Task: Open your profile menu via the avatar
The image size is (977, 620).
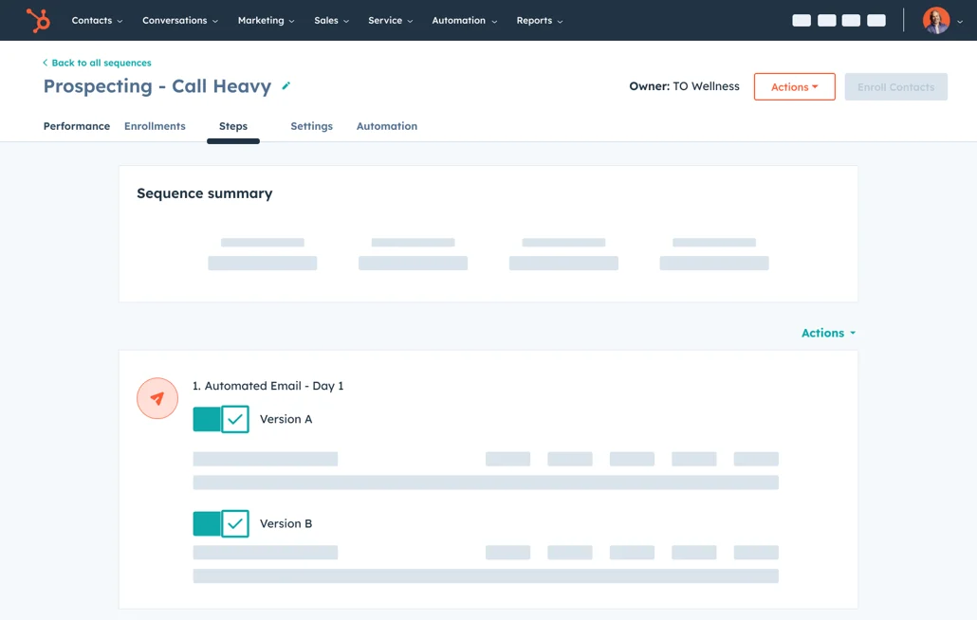Action: coord(935,20)
